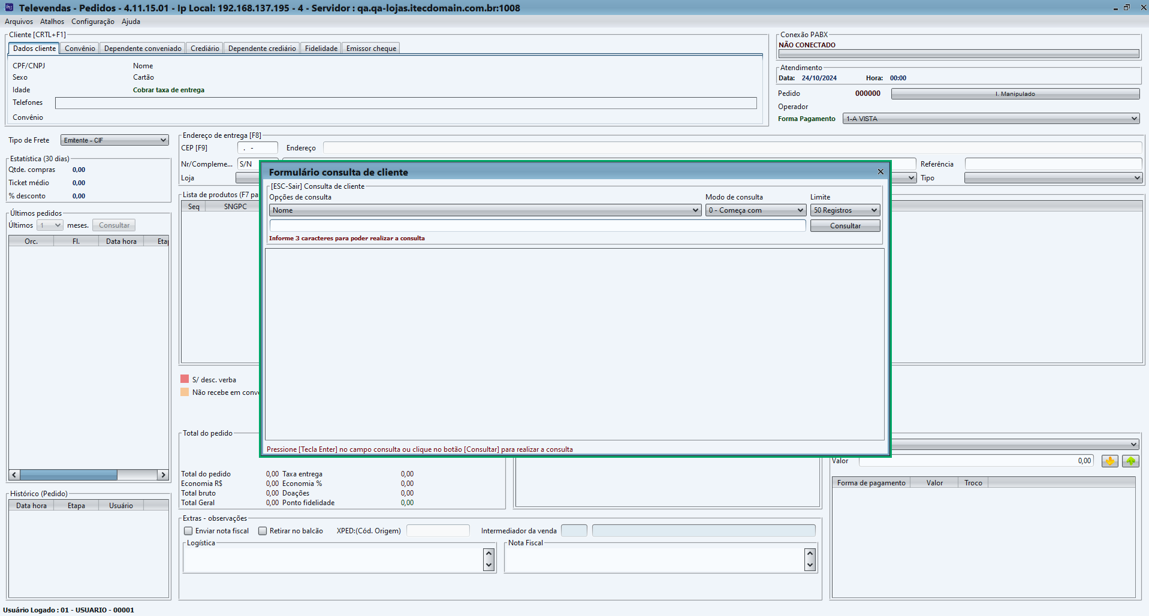The image size is (1149, 616).
Task: Click left arrow of Últimos pedidos scrollbar
Action: [14, 475]
